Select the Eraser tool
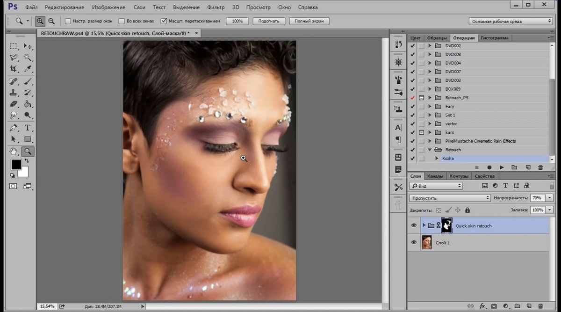Image resolution: width=561 pixels, height=312 pixels. pos(14,104)
